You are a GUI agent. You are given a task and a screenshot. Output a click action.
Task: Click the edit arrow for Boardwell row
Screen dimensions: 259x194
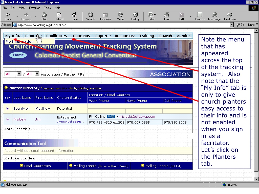tap(7, 108)
